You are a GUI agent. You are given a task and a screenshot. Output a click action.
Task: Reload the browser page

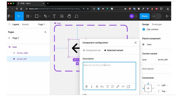pyautogui.click(x=17, y=9)
